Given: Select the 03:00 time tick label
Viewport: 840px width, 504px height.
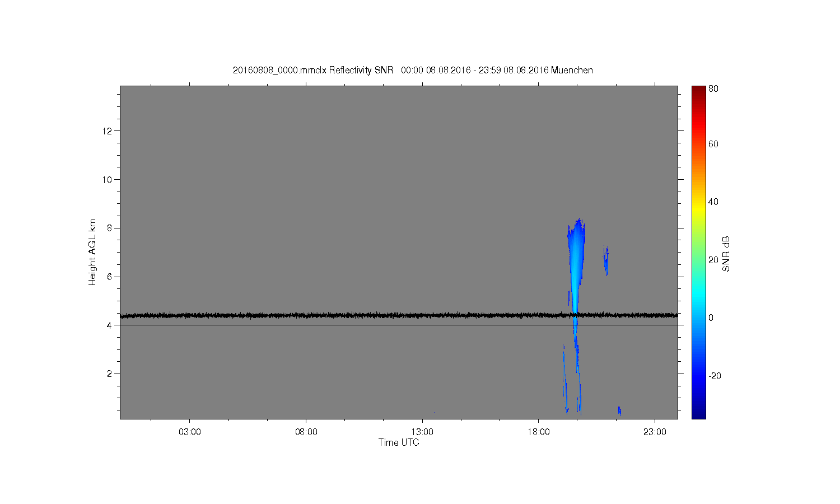Looking at the screenshot, I should coord(189,432).
